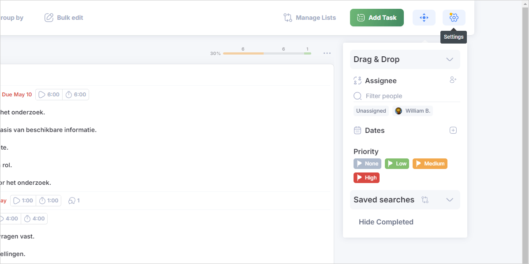Select Hide Completed saved search
Viewport: 529px width, 264px height.
tap(386, 222)
